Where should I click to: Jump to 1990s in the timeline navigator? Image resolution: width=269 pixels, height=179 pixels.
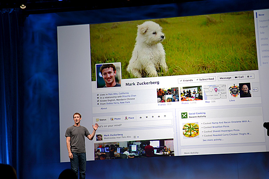265,51
